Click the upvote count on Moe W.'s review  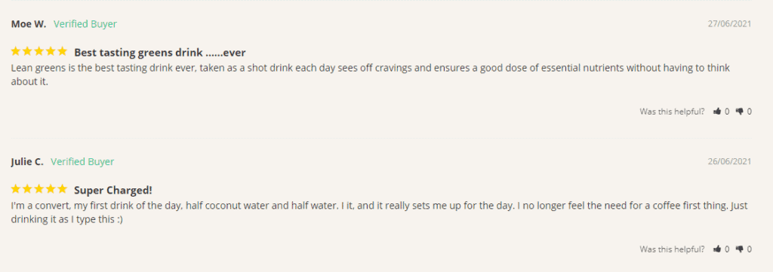(727, 112)
